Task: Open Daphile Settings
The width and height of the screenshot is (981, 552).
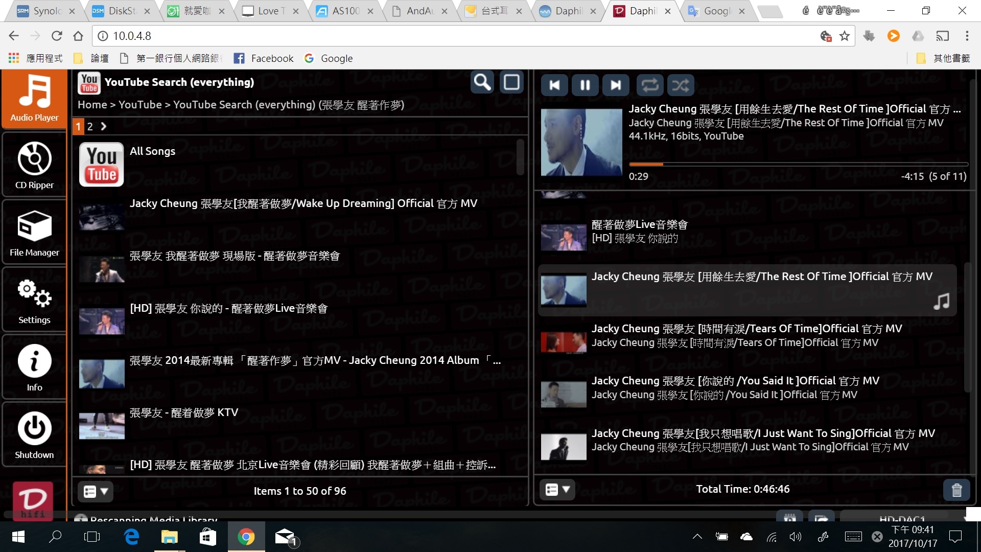Action: [x=34, y=300]
